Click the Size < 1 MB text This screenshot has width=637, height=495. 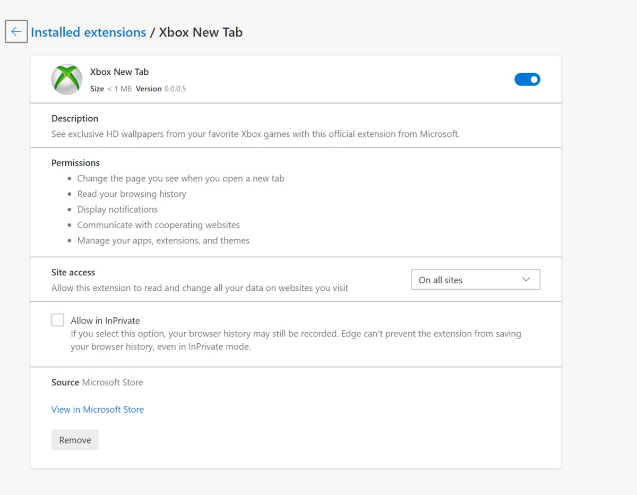point(111,89)
